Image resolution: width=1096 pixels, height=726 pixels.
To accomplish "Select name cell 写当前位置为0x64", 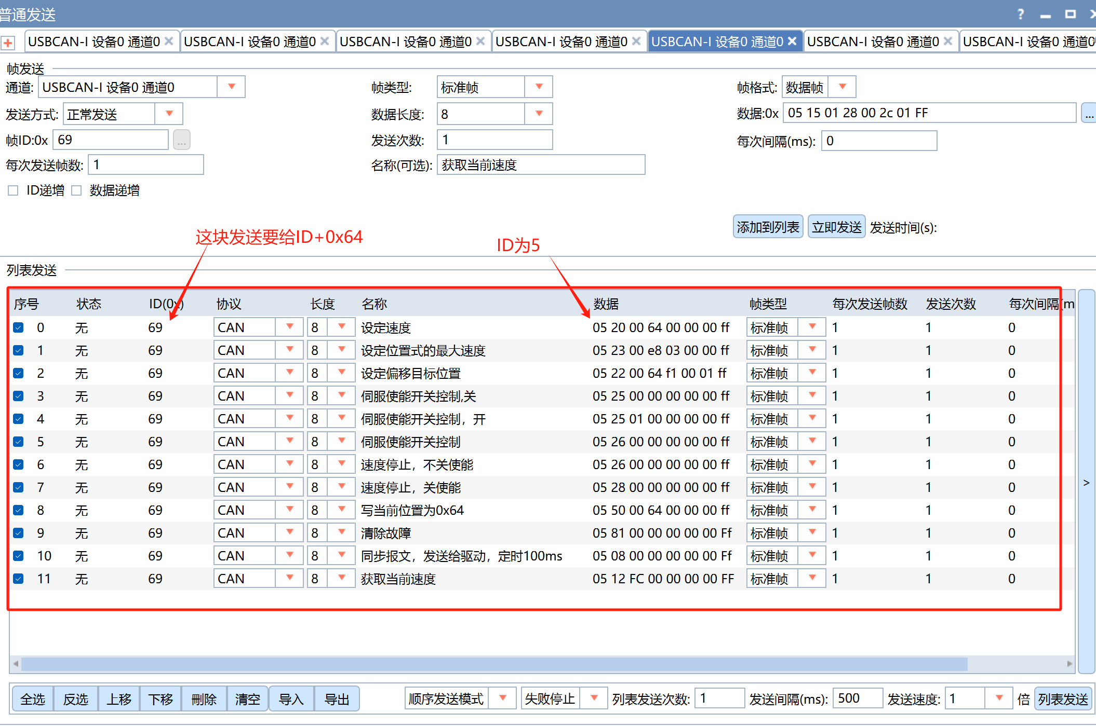I will click(412, 510).
